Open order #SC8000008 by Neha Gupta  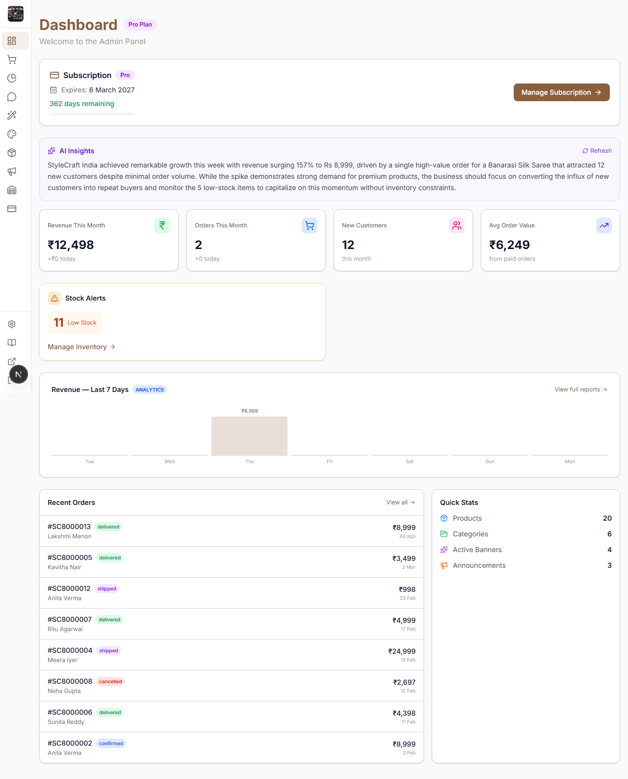232,686
